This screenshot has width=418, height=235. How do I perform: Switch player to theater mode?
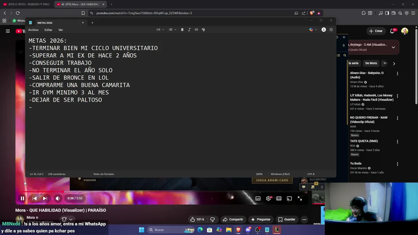[x=279, y=198]
